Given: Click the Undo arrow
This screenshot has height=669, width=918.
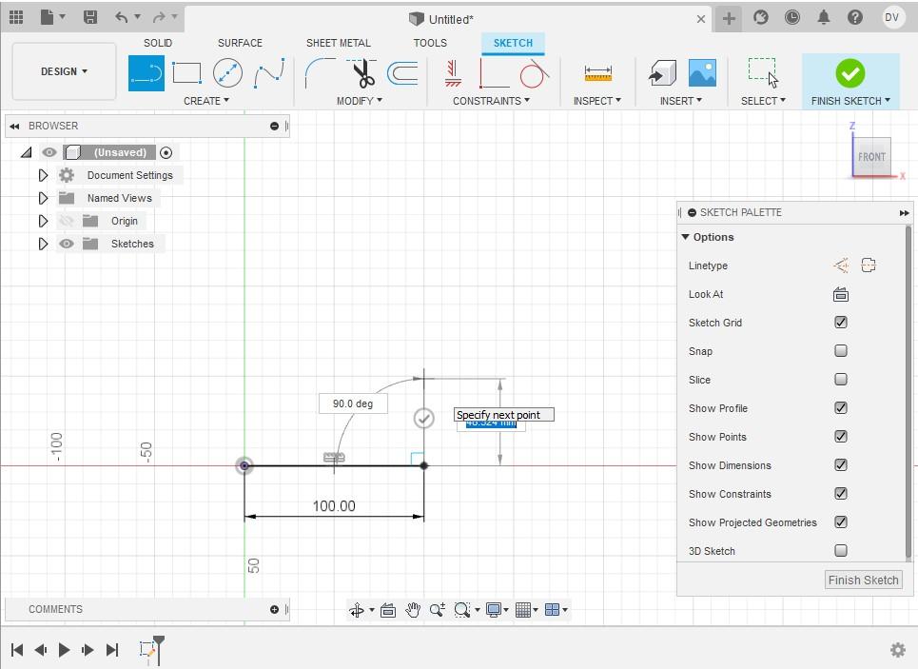Looking at the screenshot, I should [x=121, y=17].
